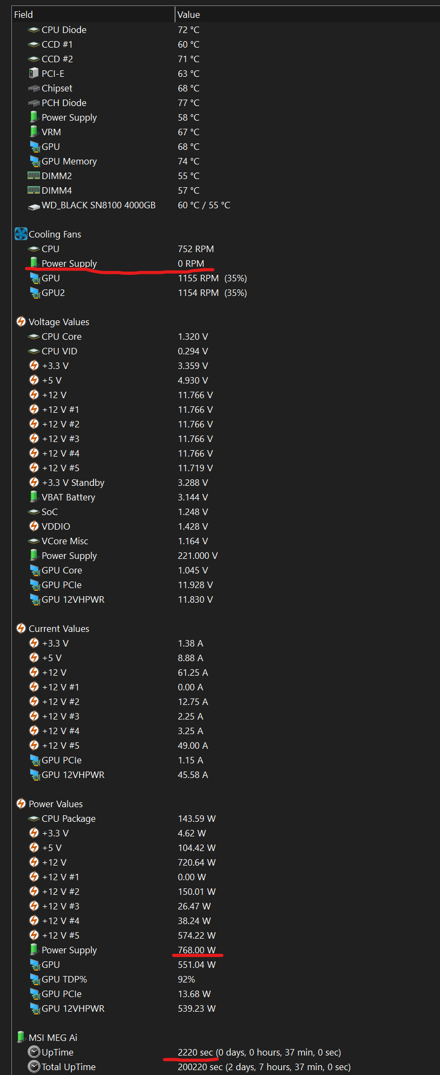Click the PCI-E temperature row icon
The width and height of the screenshot is (440, 1075).
[34, 73]
